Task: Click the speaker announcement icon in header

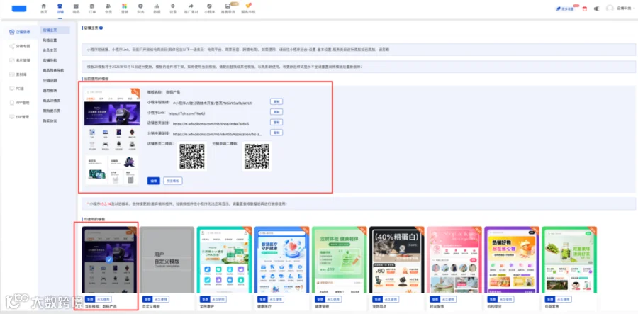Action: pos(596,9)
